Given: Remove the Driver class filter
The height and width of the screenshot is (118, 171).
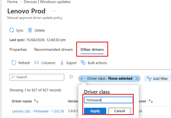Looking at the screenshot, I should pyautogui.click(x=137, y=79).
